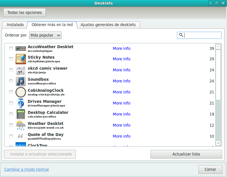Click the magnifier icon in search box
The height and width of the screenshot is (177, 227).
181,35
